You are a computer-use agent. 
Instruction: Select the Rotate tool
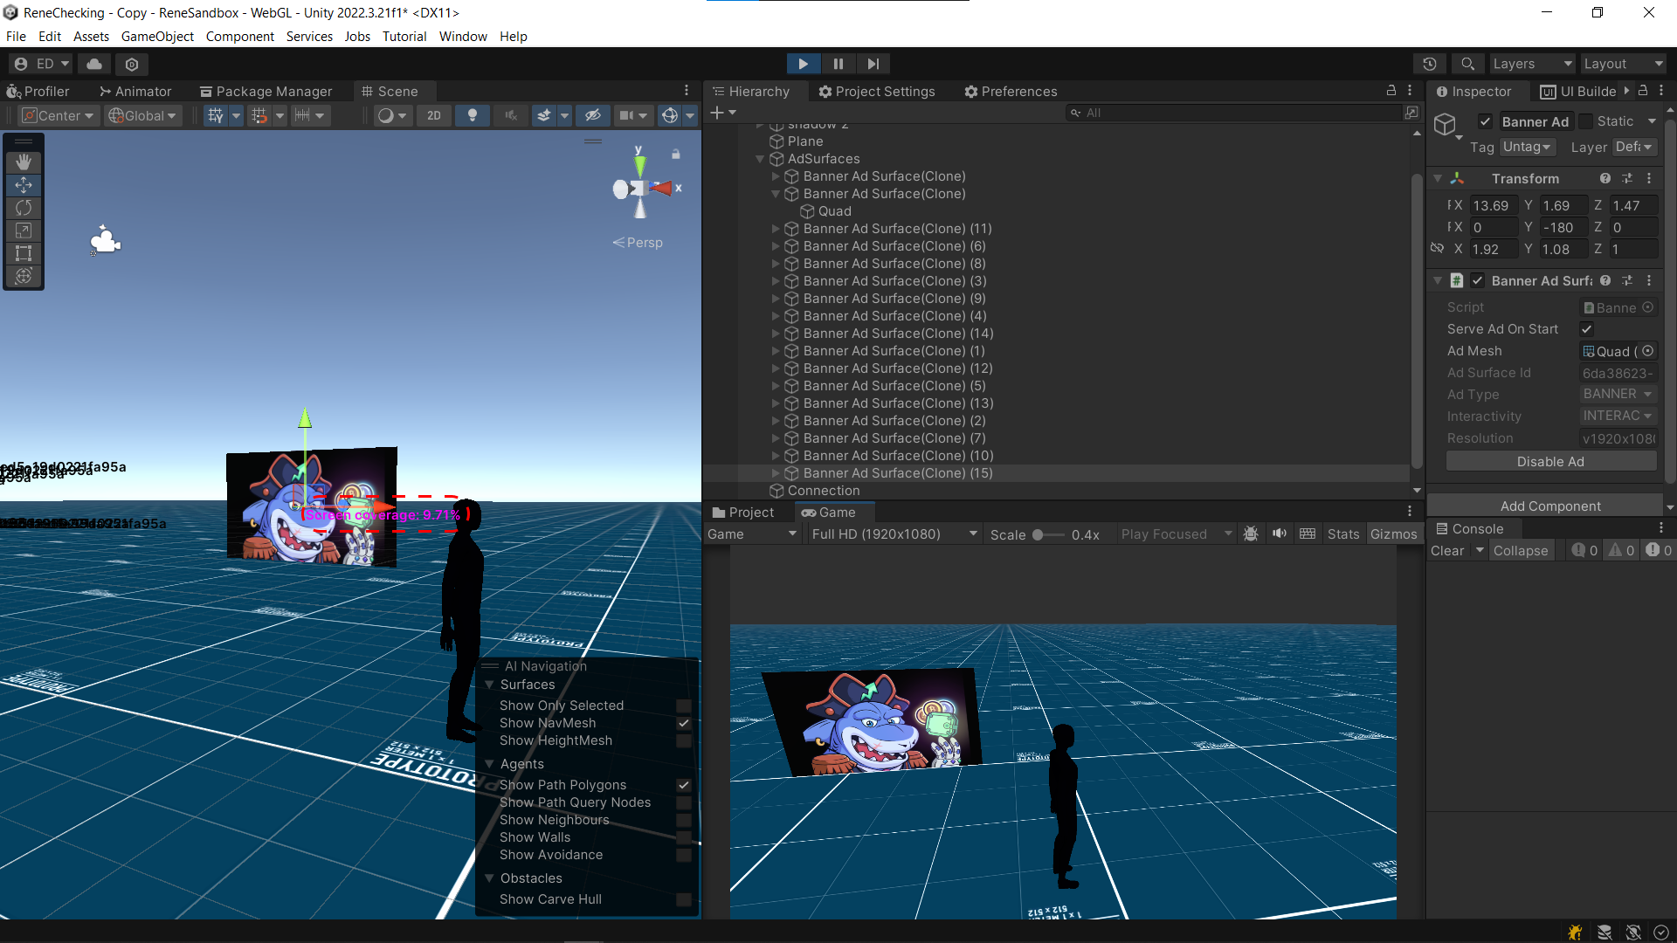(24, 208)
